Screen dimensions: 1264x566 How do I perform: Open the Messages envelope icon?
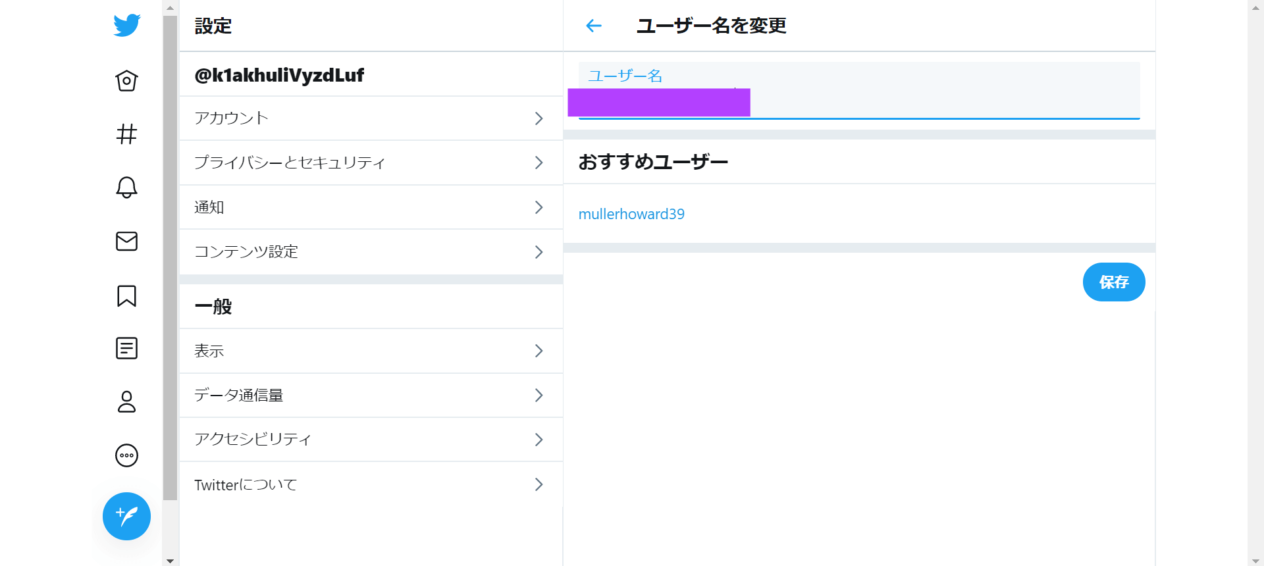[x=126, y=242]
